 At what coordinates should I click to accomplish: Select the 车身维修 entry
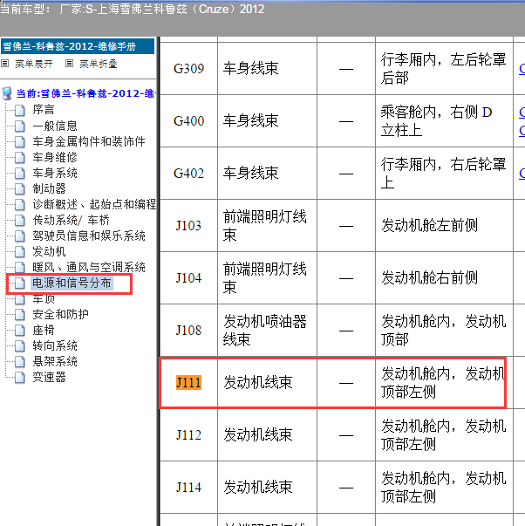point(55,157)
